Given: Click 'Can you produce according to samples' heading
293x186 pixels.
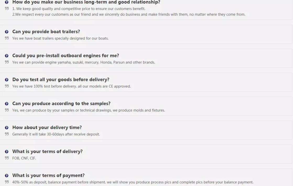Looking at the screenshot, I should 61,103.
